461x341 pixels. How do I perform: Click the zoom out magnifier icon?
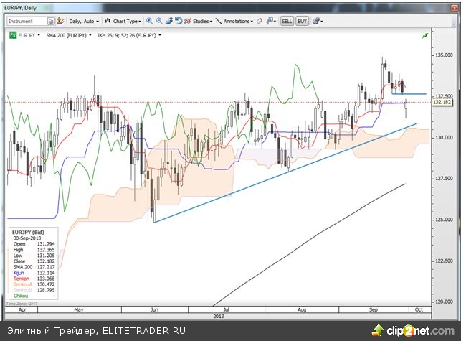pyautogui.click(x=158, y=22)
